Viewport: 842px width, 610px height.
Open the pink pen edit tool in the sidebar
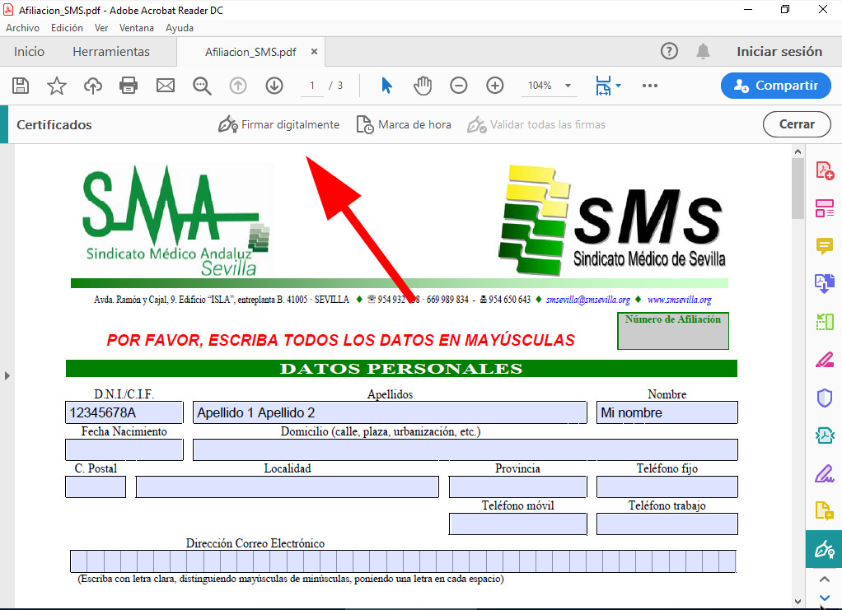pyautogui.click(x=825, y=360)
